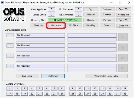Viewport: 134px width, 98px height.
Task: Open the Wx Locator
Action: pos(56,26)
